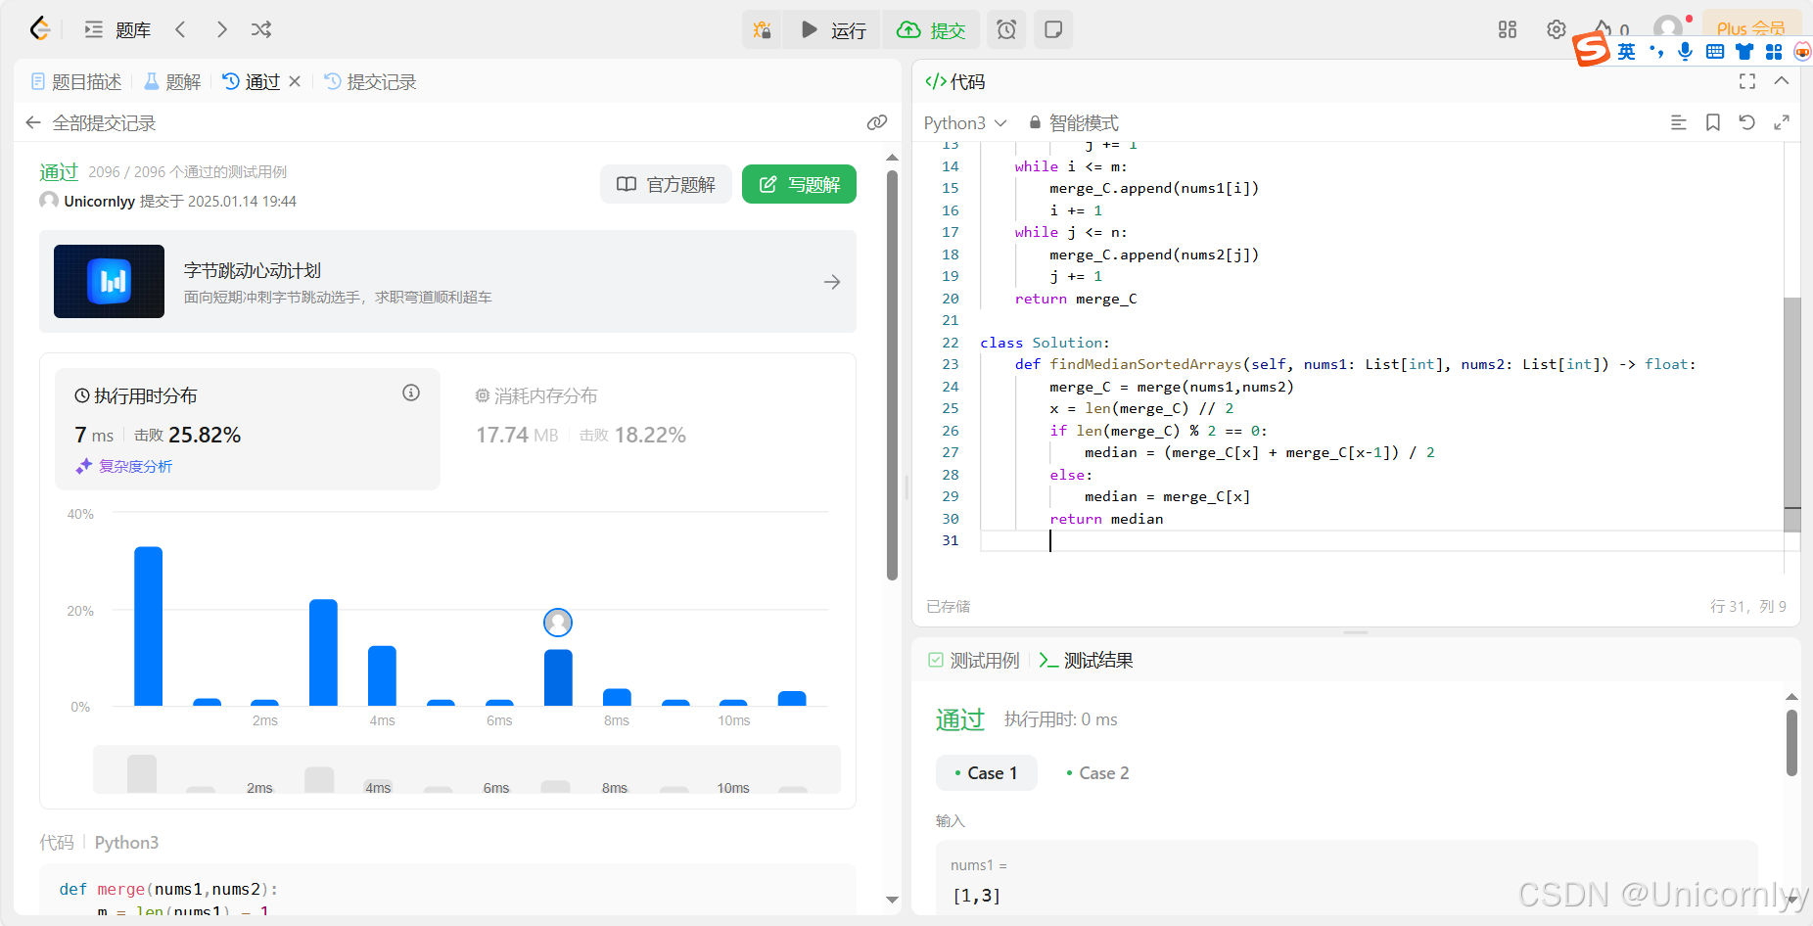Click the mini chart range slider
The height and width of the screenshot is (926, 1813).
coord(467,769)
